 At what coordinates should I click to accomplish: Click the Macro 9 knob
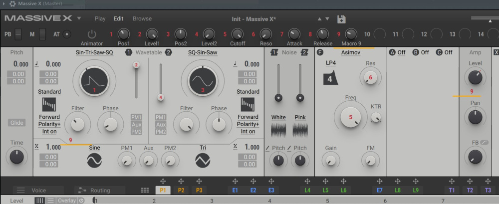pyautogui.click(x=351, y=34)
